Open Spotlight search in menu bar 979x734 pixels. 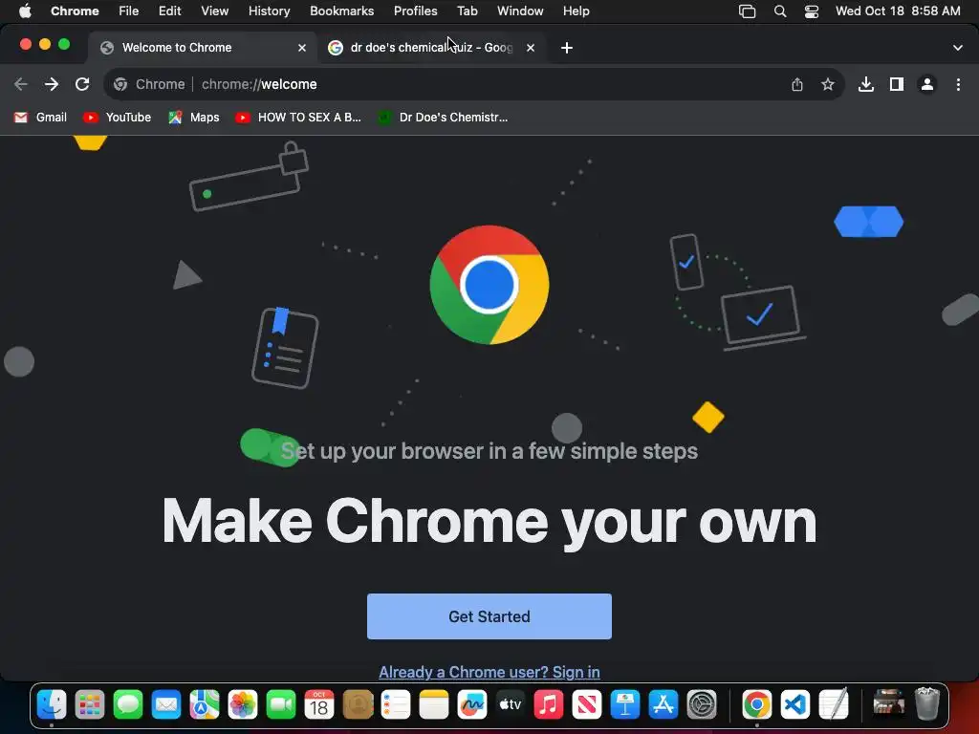(780, 11)
